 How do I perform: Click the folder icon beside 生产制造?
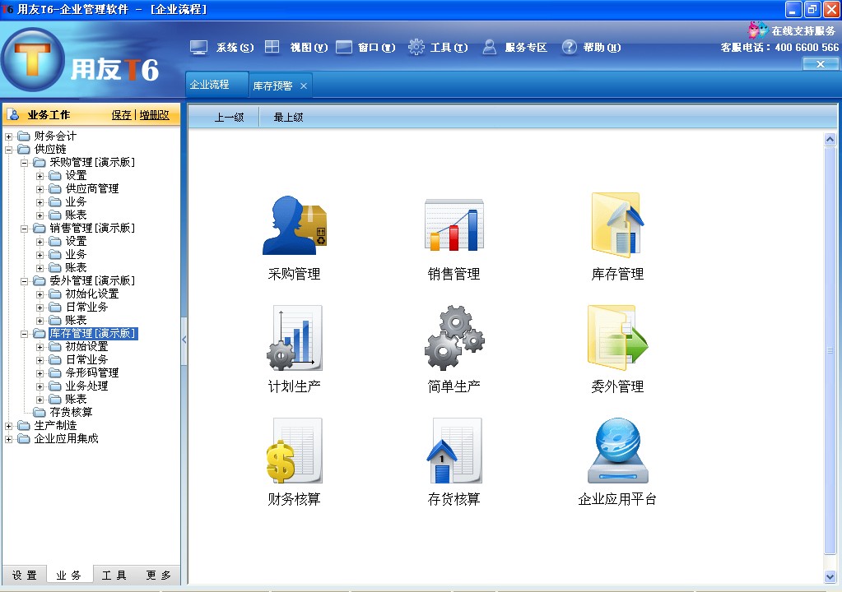click(x=24, y=425)
